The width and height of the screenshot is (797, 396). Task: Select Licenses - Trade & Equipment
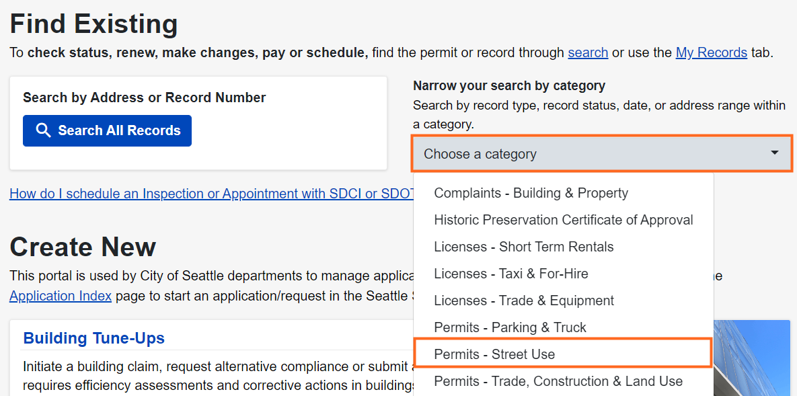(x=524, y=301)
